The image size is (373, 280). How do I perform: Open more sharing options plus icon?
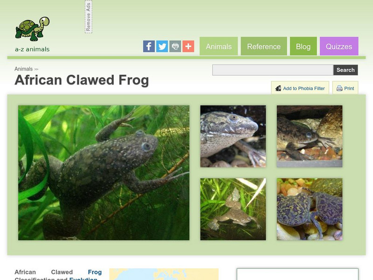[x=188, y=46]
